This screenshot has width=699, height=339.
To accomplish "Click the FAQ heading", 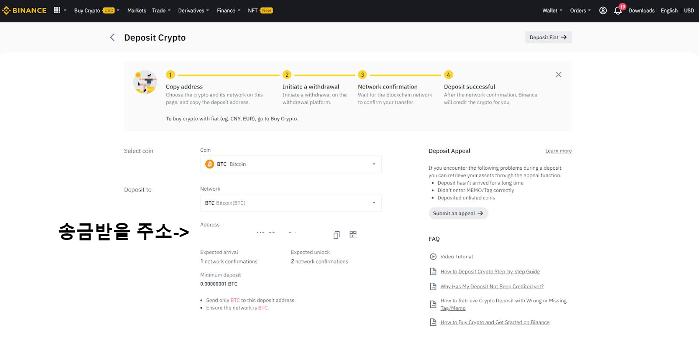I will pyautogui.click(x=434, y=239).
